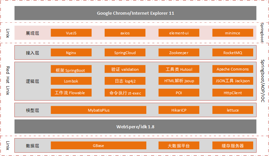Select the element-ui box
This screenshot has height=156, width=269.
coord(179,33)
